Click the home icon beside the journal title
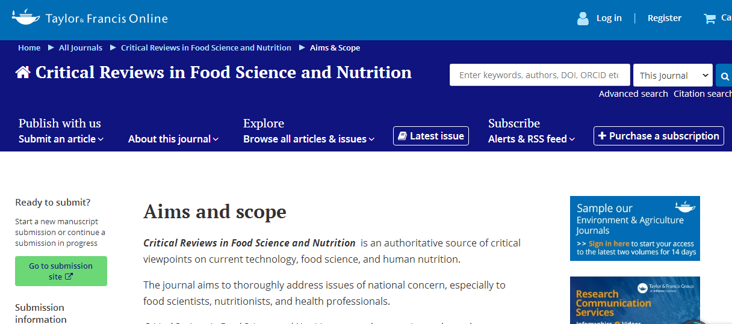Viewport: 732px width, 324px height. 23,73
